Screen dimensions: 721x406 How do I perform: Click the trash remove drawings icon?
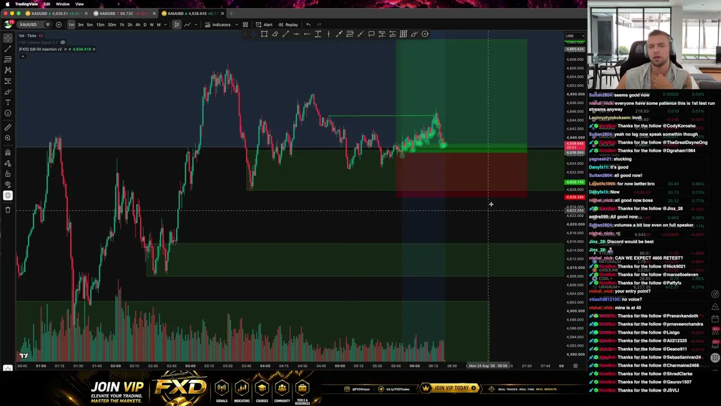[8, 210]
